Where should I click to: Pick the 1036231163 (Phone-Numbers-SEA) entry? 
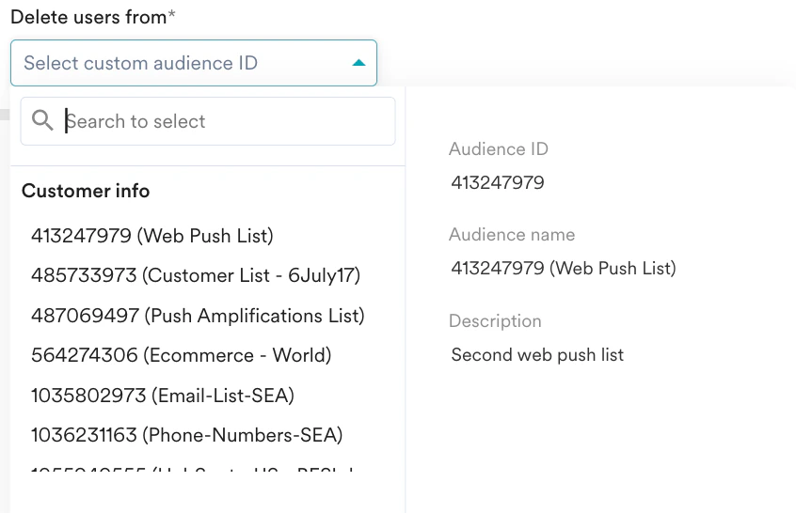(186, 435)
